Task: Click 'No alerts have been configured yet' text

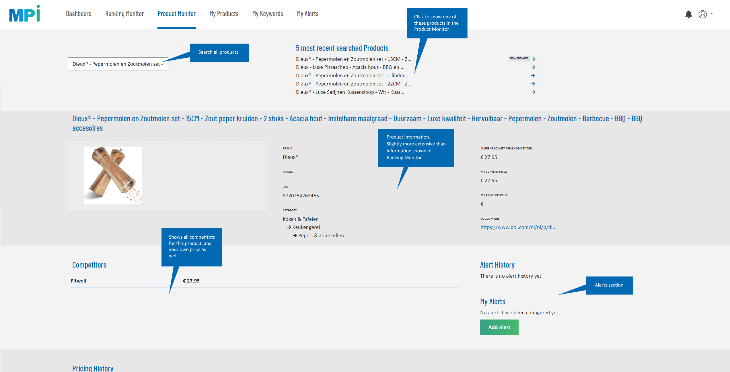Action: pyautogui.click(x=520, y=313)
